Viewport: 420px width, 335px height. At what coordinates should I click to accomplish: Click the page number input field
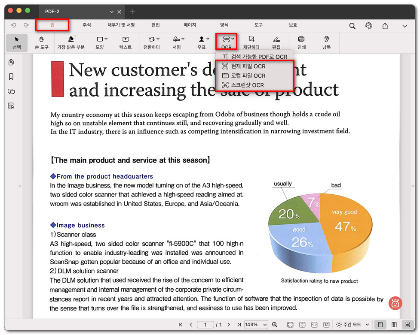205,325
